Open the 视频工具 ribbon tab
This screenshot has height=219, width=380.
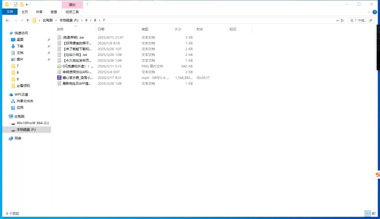72,12
